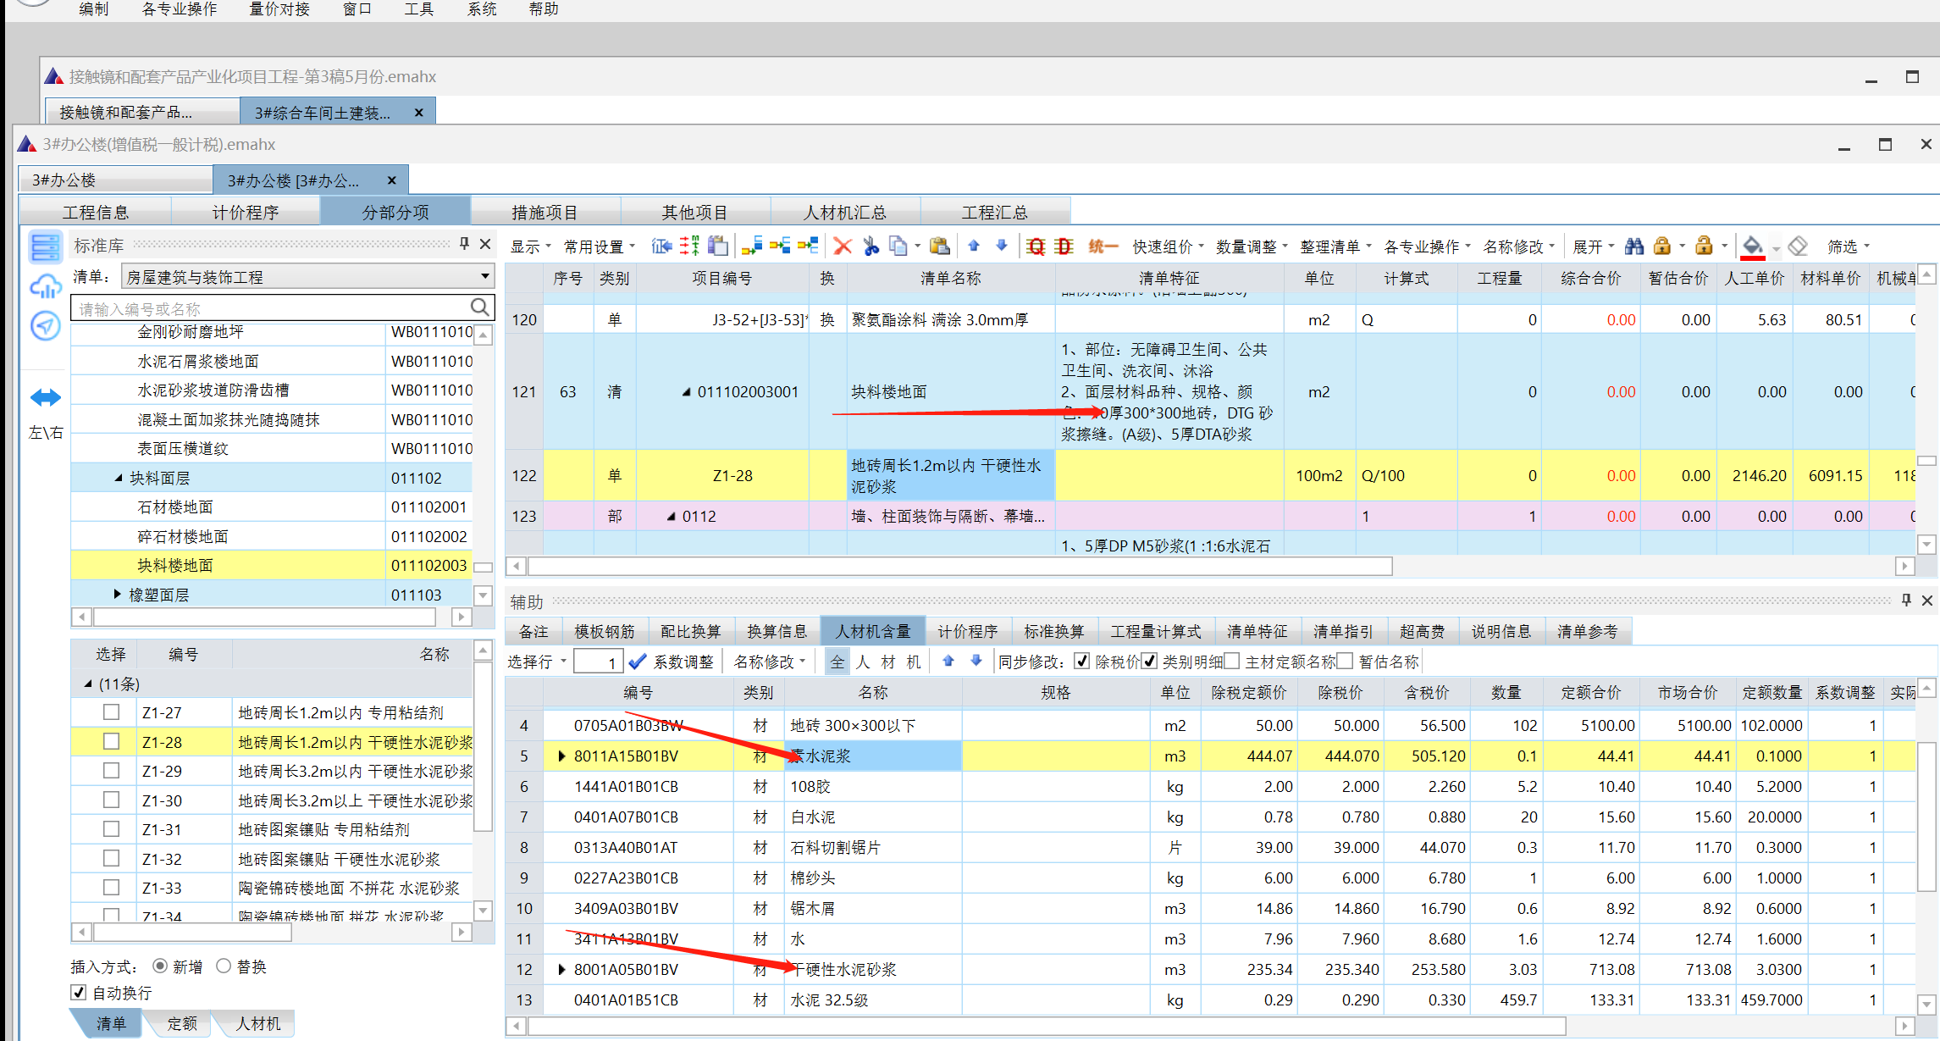Click the third yellow-blue insert icon
Viewport: 1940px width, 1041px height.
[x=809, y=246]
